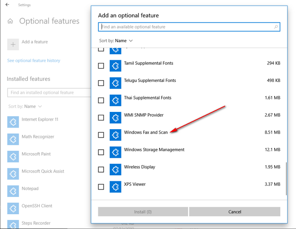The image size is (296, 229).
Task: Click Tamil Supplemental Fonts puzzle icon
Action: click(x=115, y=66)
